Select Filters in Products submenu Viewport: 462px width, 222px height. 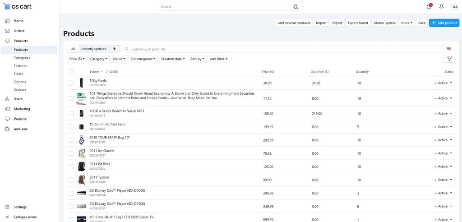(18, 74)
